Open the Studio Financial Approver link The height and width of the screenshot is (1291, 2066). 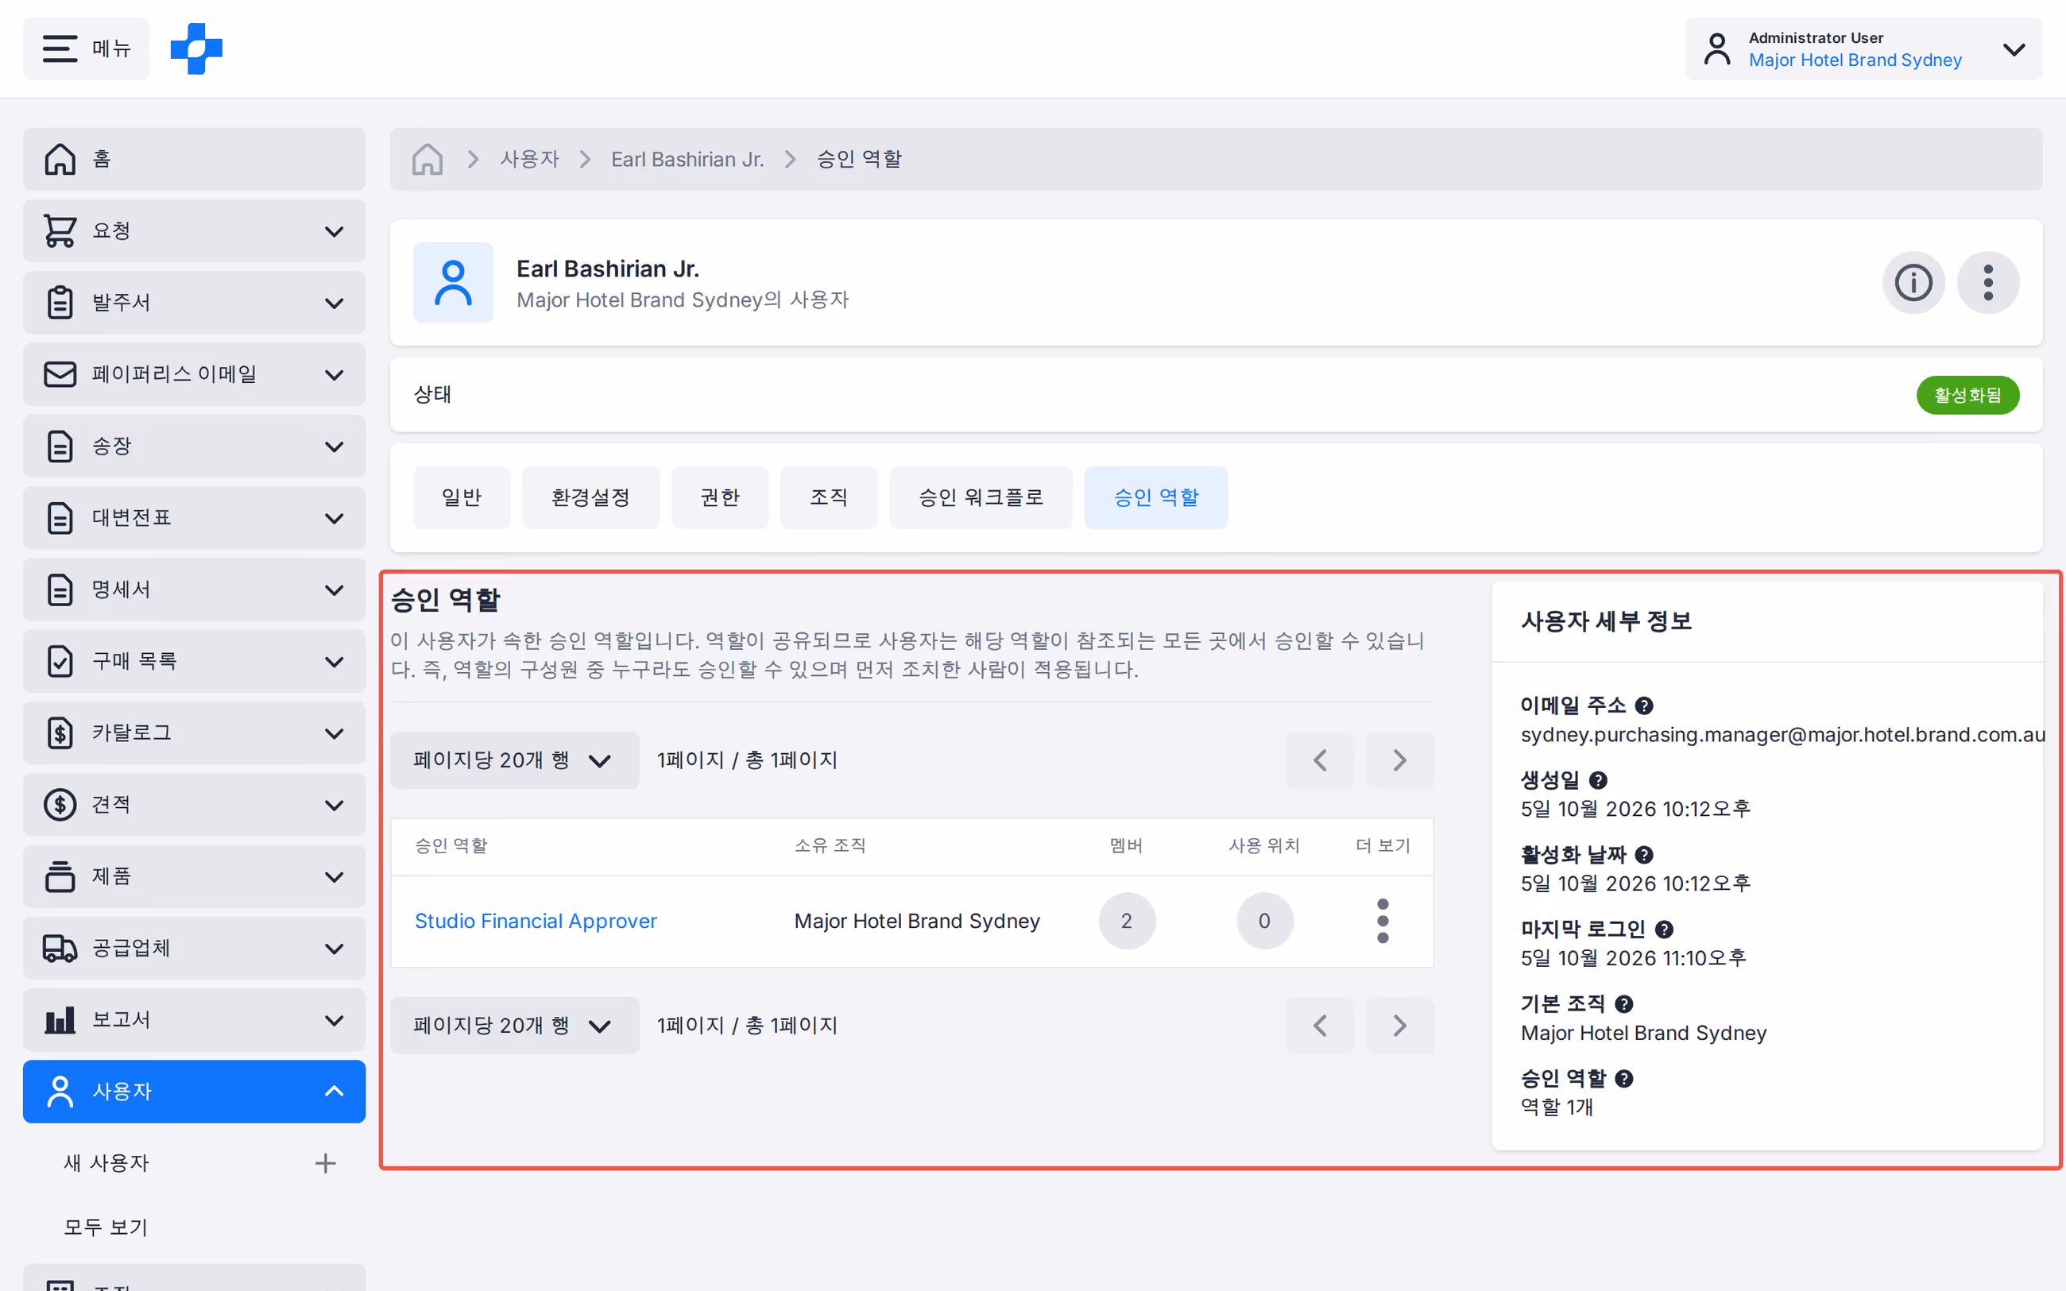[536, 922]
